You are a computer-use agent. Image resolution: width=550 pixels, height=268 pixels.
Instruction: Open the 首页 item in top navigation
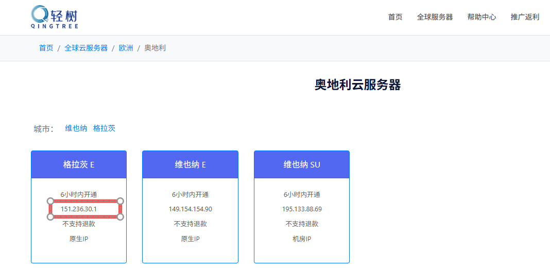click(395, 17)
